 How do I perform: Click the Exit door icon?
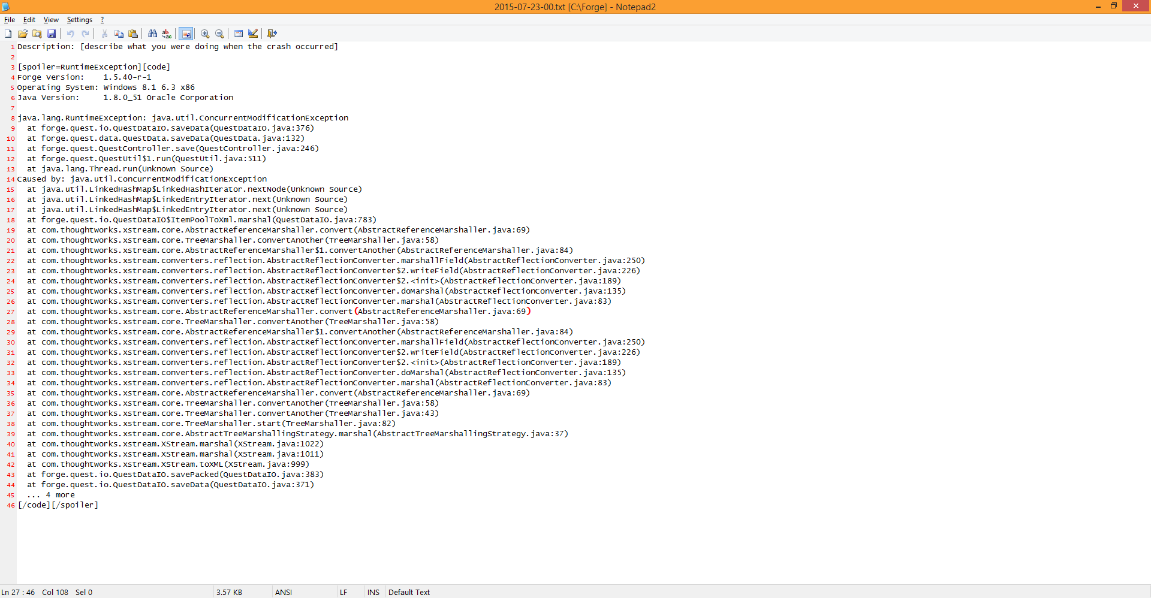[x=272, y=34]
